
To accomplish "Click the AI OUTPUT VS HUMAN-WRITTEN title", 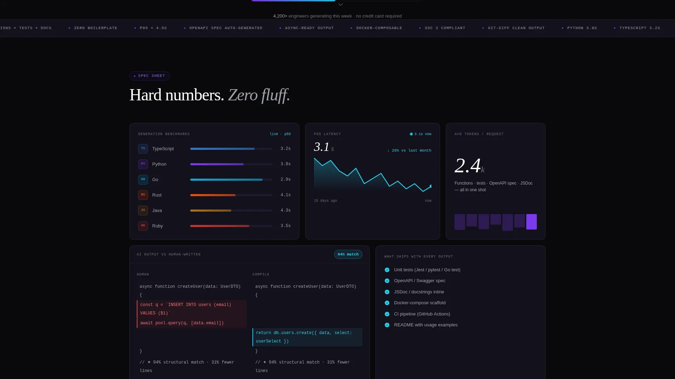I will click(x=169, y=254).
